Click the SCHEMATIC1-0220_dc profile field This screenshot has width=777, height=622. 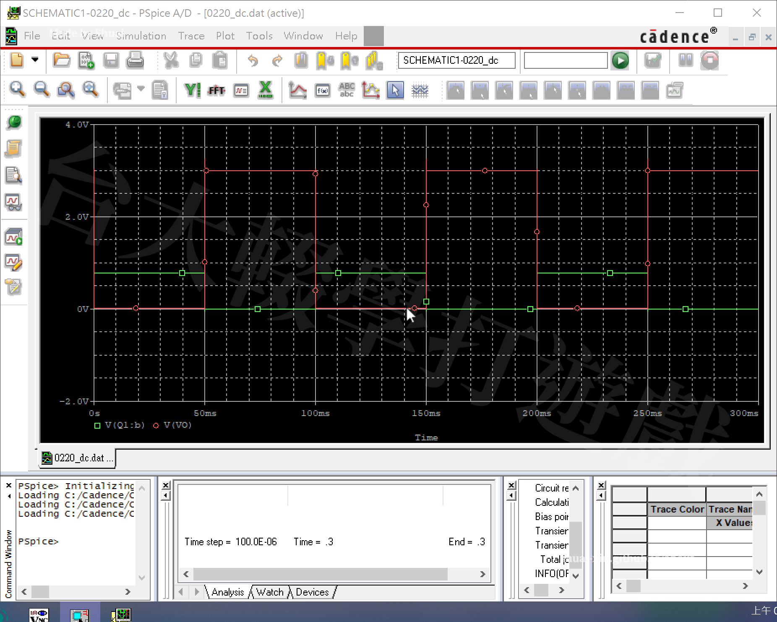coord(456,60)
